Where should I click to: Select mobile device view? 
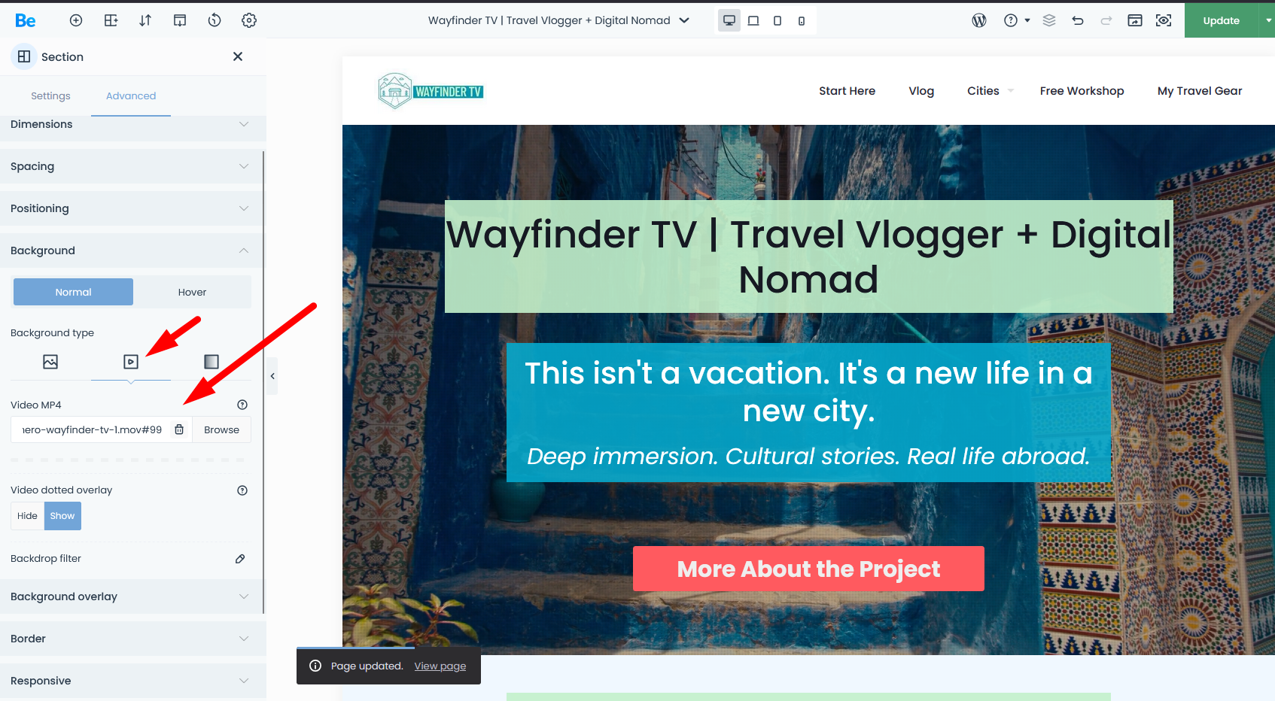tap(802, 20)
